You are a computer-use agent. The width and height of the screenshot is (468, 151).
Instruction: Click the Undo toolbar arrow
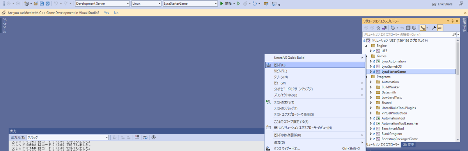click(x=56, y=4)
